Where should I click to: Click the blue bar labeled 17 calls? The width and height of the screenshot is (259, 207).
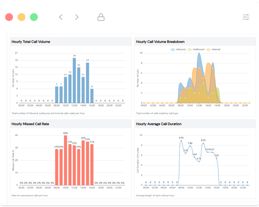tap(87, 83)
